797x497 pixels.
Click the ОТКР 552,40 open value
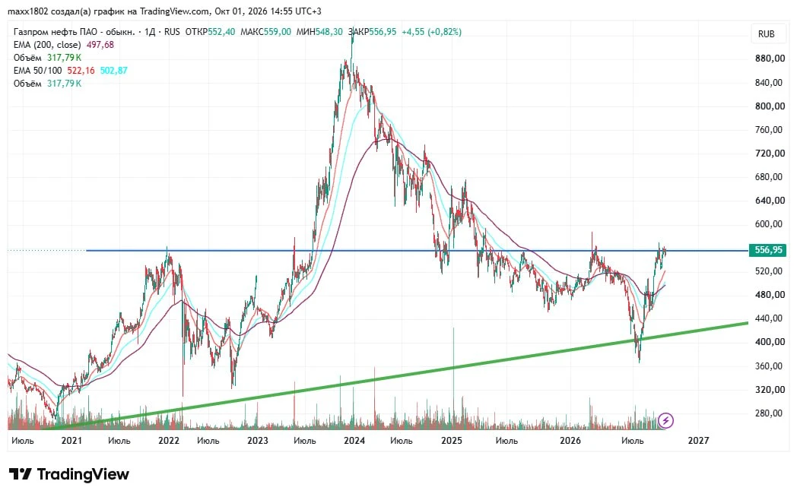(x=210, y=32)
